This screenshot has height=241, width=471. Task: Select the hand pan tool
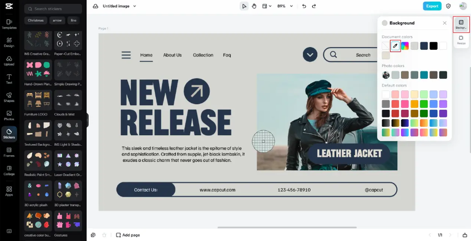point(254,6)
